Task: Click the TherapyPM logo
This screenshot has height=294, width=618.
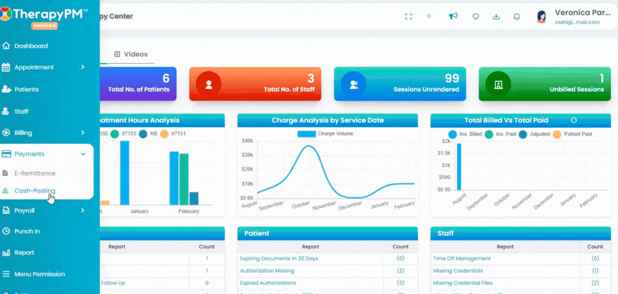Action: coord(43,14)
